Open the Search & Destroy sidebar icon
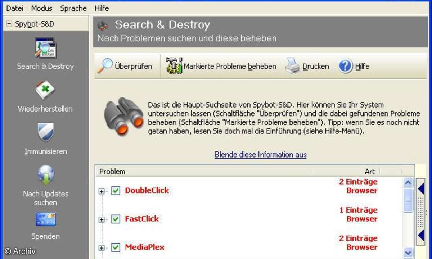 pos(45,48)
